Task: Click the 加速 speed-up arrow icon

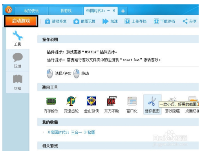Action: coord(105,21)
